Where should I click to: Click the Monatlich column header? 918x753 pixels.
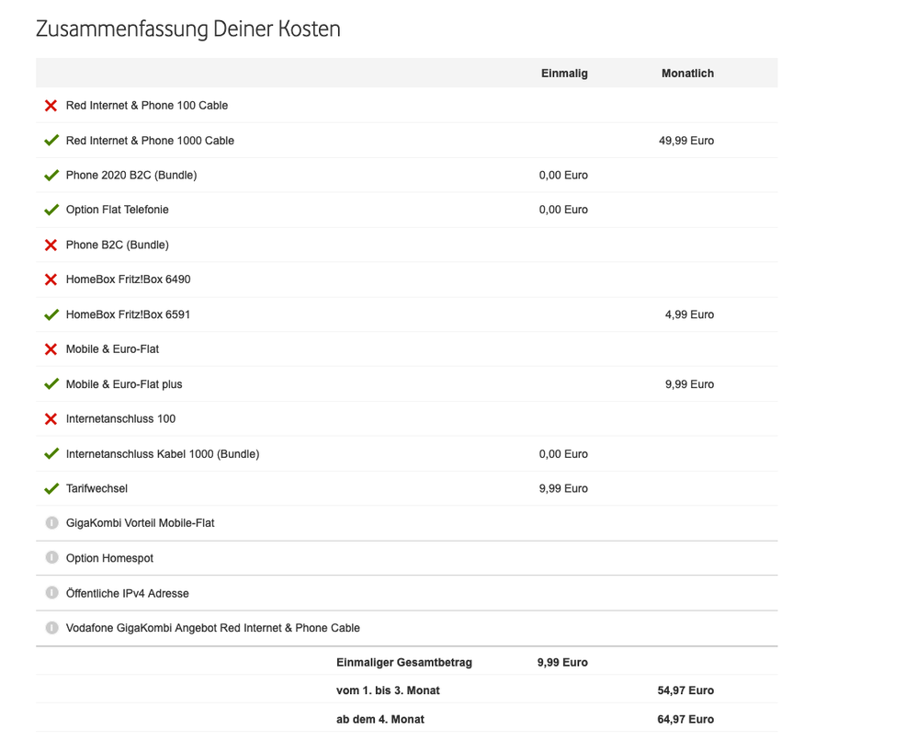(687, 74)
